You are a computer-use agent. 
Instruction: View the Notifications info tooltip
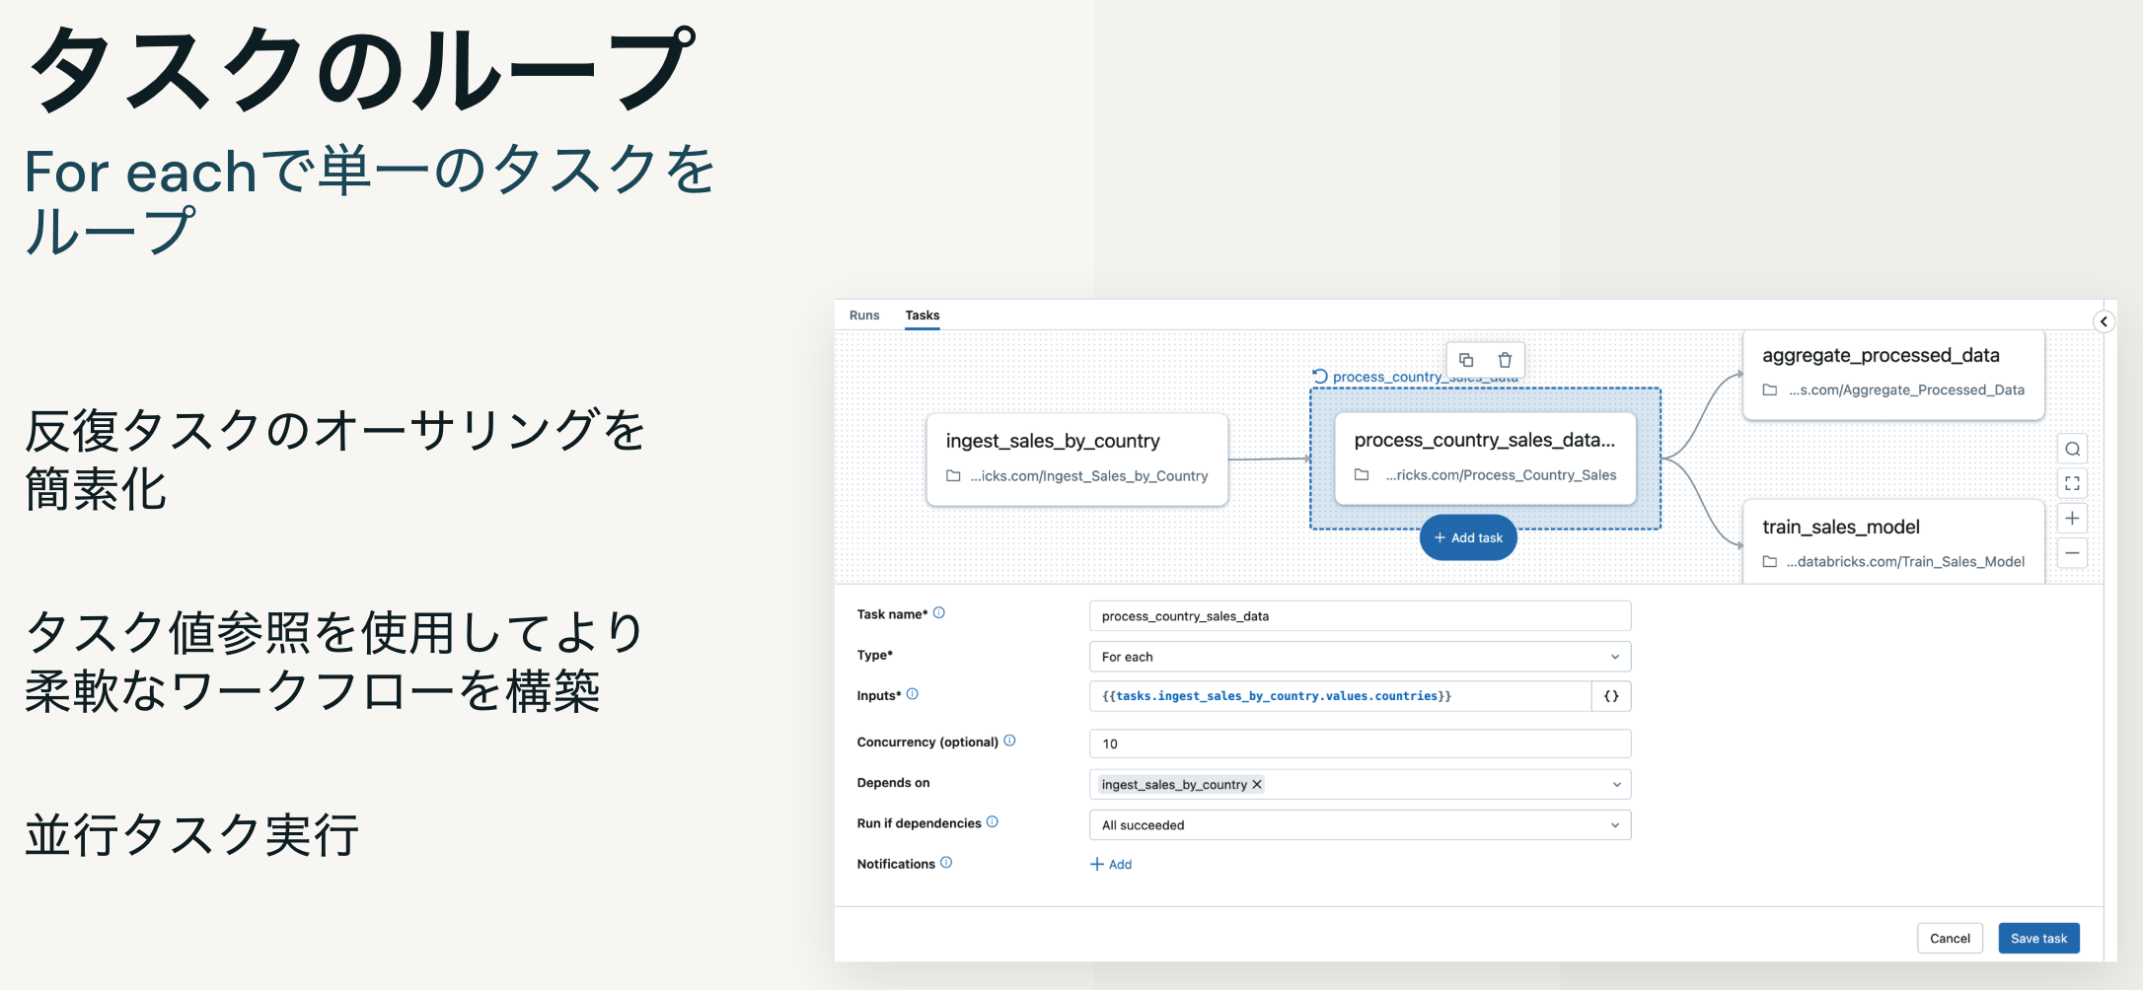click(x=945, y=863)
